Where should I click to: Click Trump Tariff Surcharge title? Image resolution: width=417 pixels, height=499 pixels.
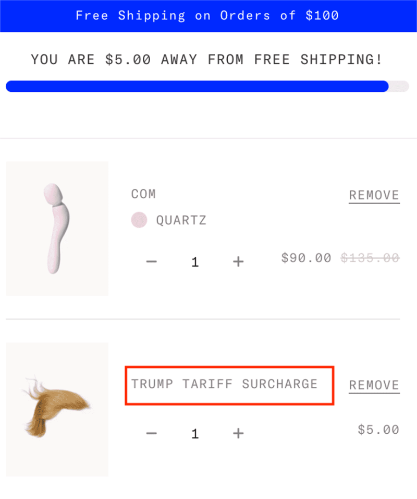(x=224, y=384)
